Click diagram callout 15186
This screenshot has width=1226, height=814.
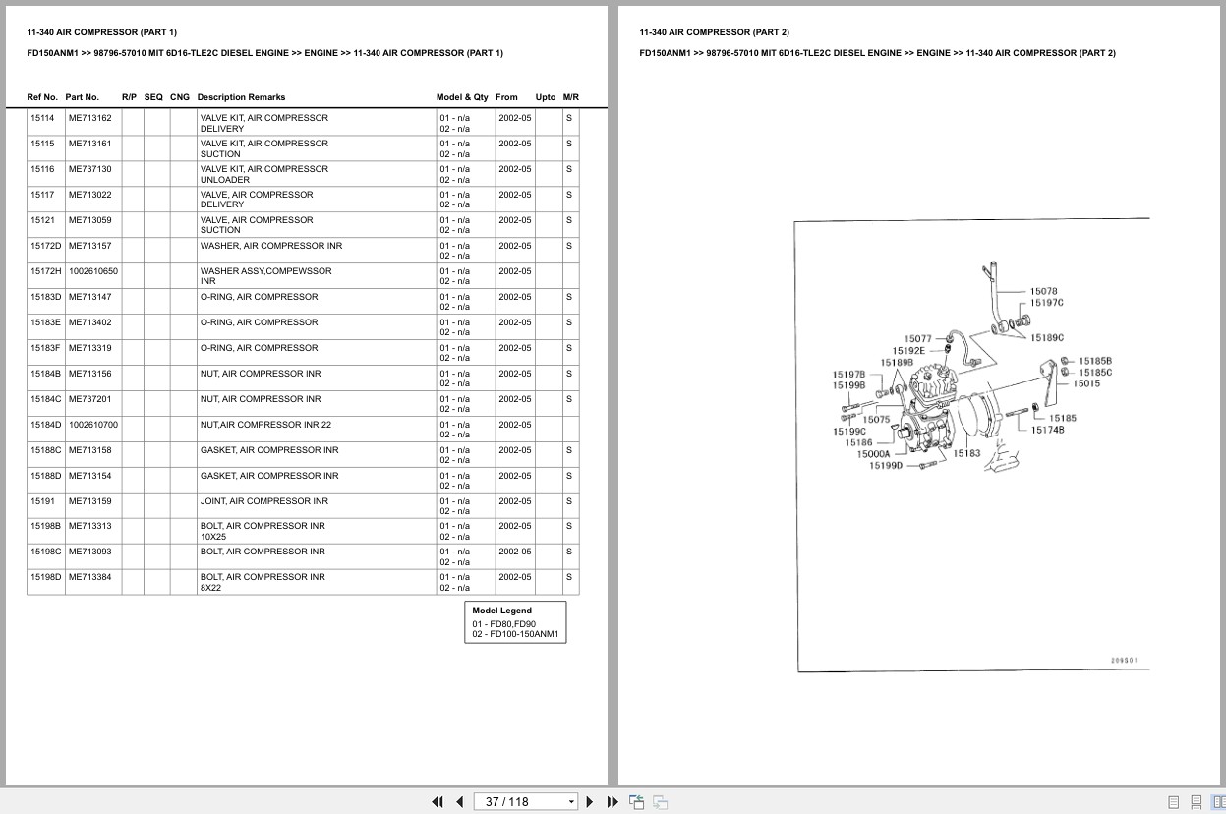pyautogui.click(x=858, y=442)
